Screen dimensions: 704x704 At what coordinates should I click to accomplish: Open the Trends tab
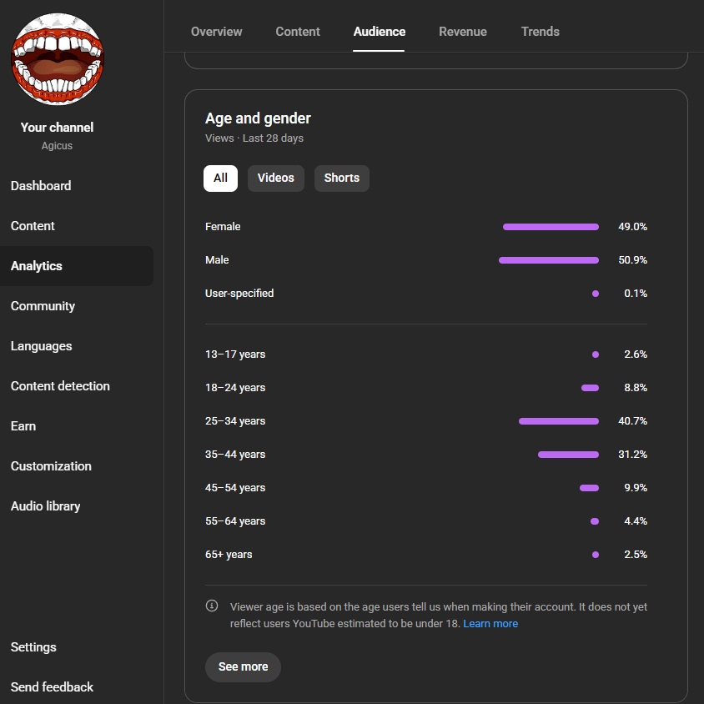tap(541, 32)
